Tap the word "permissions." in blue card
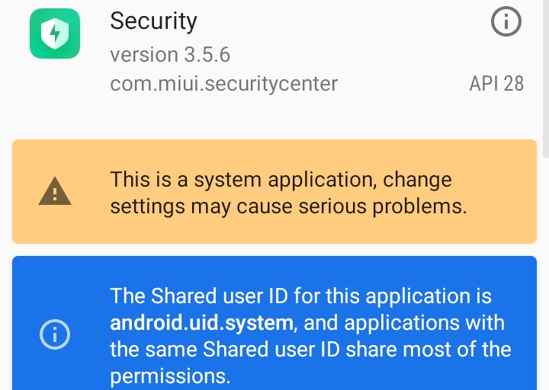 [x=169, y=376]
